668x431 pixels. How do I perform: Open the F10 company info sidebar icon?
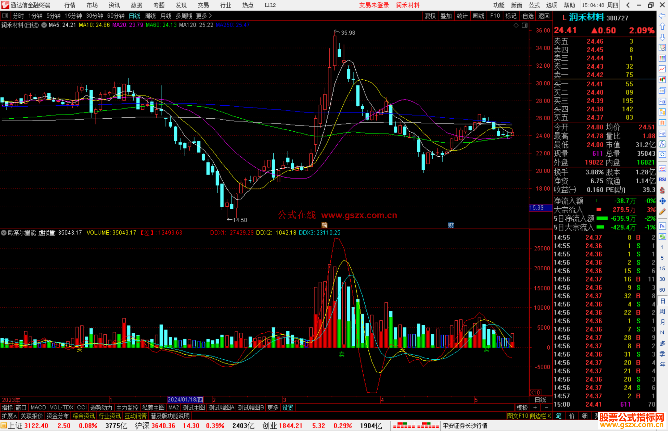[662, 101]
